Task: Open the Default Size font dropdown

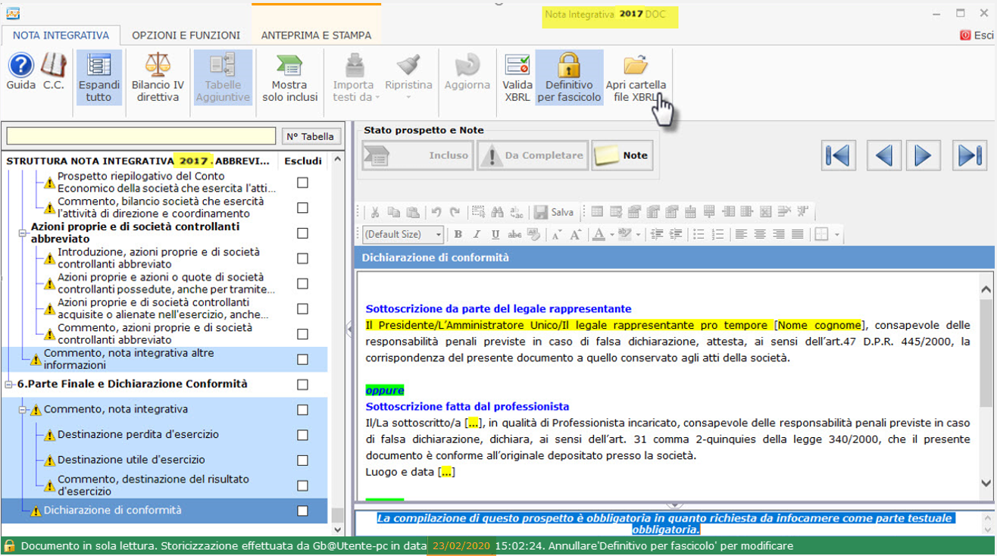Action: 437,235
